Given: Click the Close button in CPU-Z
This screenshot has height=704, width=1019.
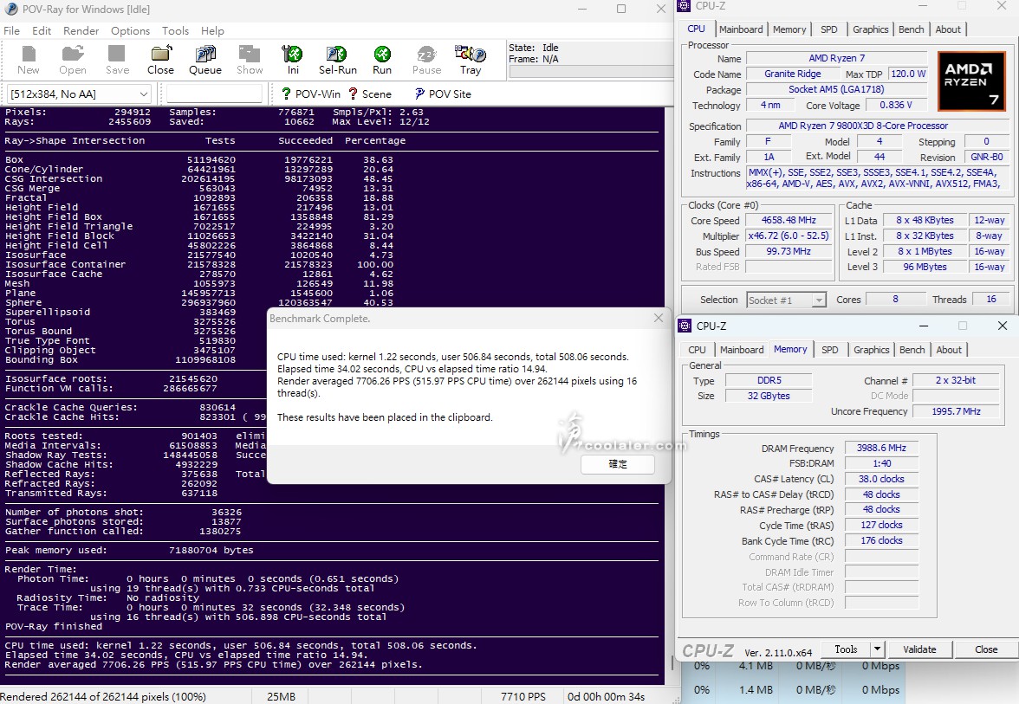Looking at the screenshot, I should click(x=986, y=649).
